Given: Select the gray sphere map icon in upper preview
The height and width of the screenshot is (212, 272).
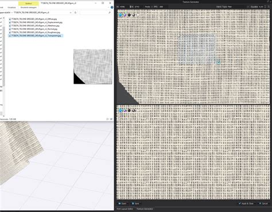Looking at the screenshot, I should coord(134,15).
